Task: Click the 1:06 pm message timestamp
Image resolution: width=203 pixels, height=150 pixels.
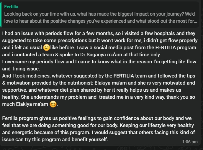Action: [x=190, y=142]
